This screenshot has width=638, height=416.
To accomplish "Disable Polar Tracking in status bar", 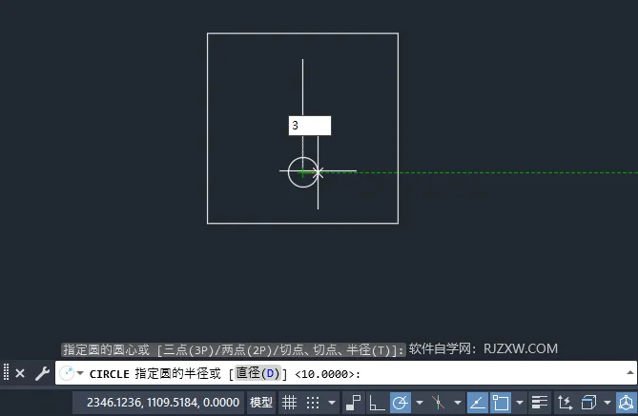I will pos(401,403).
